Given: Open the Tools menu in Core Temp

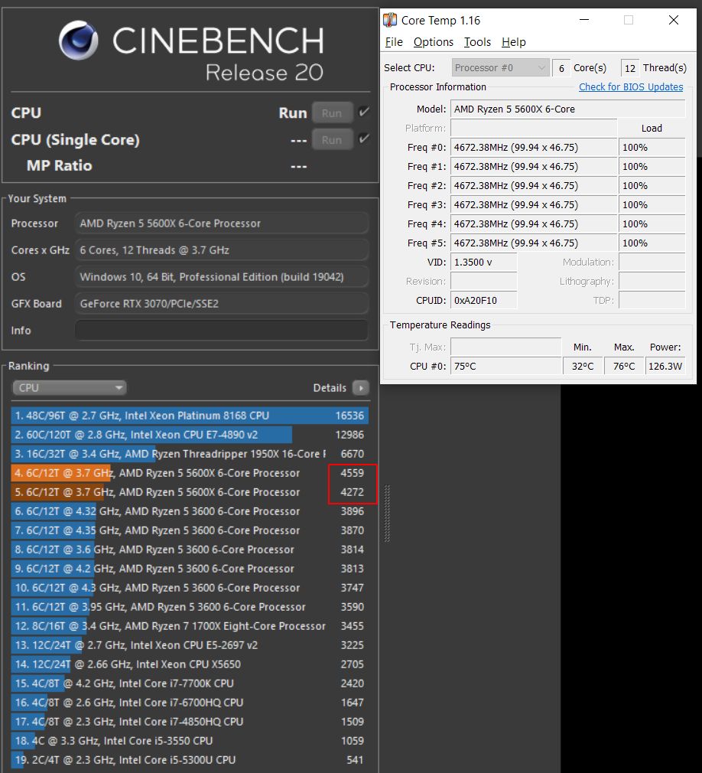Looking at the screenshot, I should pyautogui.click(x=477, y=42).
